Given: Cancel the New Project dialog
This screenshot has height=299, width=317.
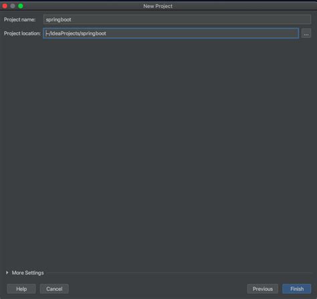Looking at the screenshot, I should (x=54, y=289).
